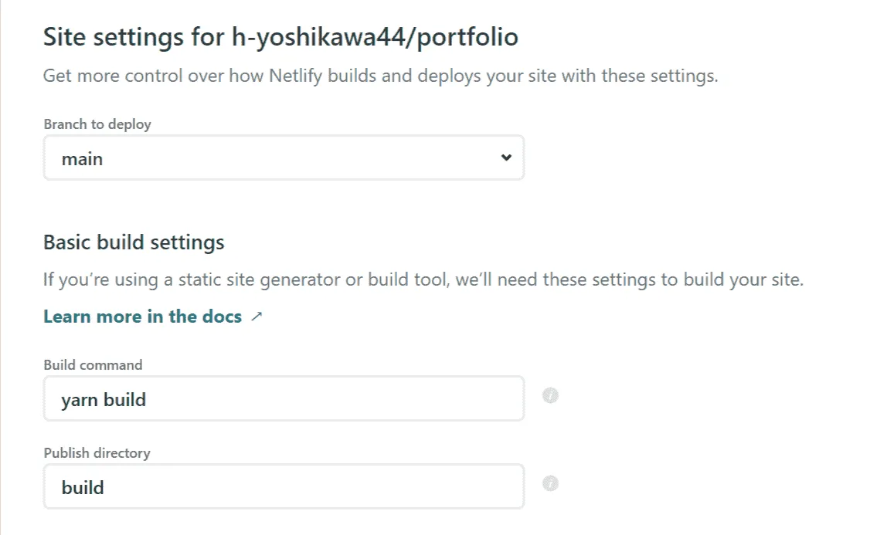870x535 pixels.
Task: Click the 'Publish directory' label
Action: coord(97,453)
